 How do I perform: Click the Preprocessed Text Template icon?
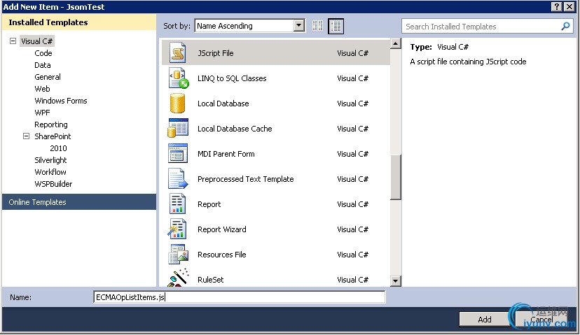(178, 179)
